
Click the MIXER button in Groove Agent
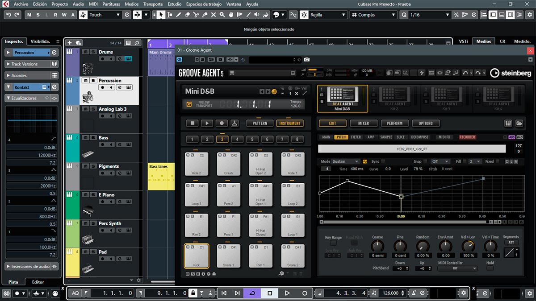pos(363,123)
